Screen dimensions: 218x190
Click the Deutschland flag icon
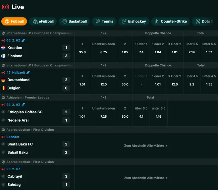[x=3, y=80]
